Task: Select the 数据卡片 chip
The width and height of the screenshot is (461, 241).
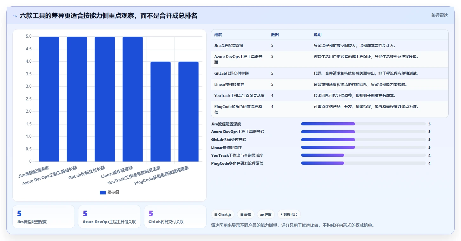Action: pos(289,214)
